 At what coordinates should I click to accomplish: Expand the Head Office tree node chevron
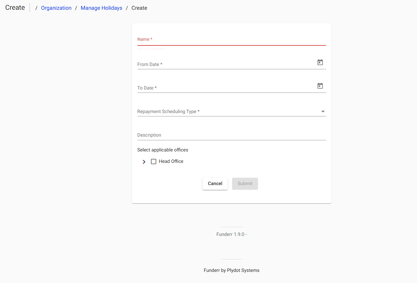(x=144, y=162)
